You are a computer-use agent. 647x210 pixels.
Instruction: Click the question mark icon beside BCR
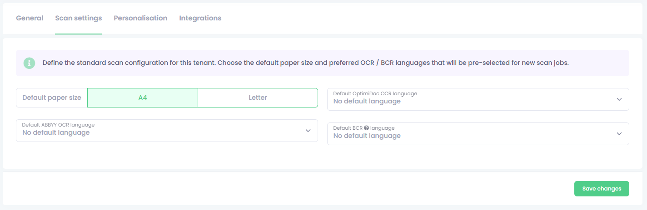coord(366,128)
